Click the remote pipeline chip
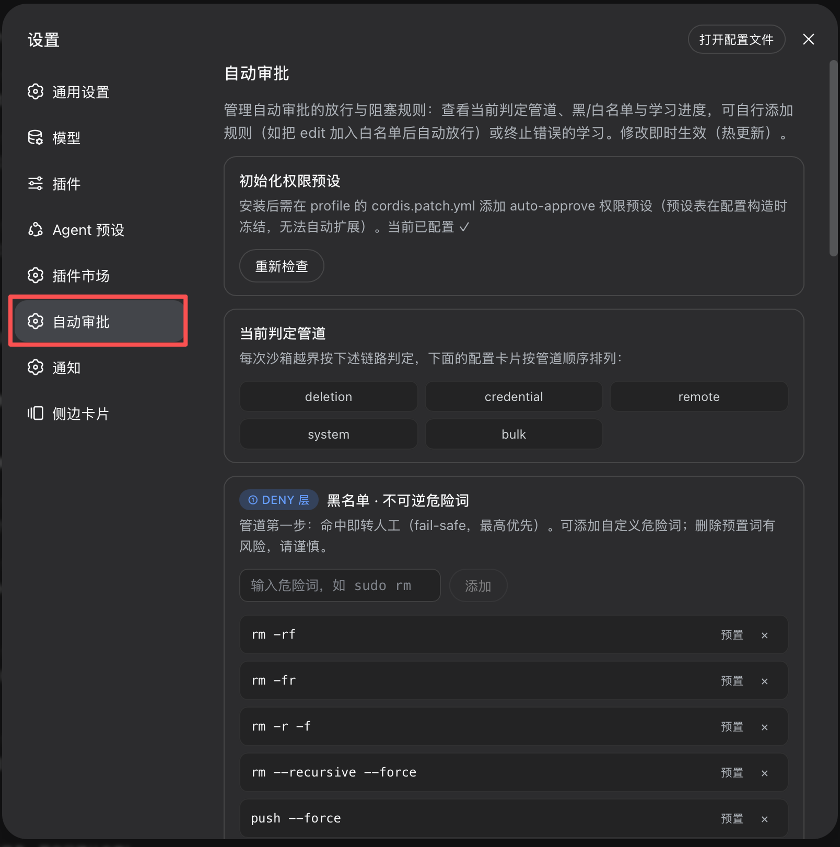The image size is (840, 847). pyautogui.click(x=699, y=397)
